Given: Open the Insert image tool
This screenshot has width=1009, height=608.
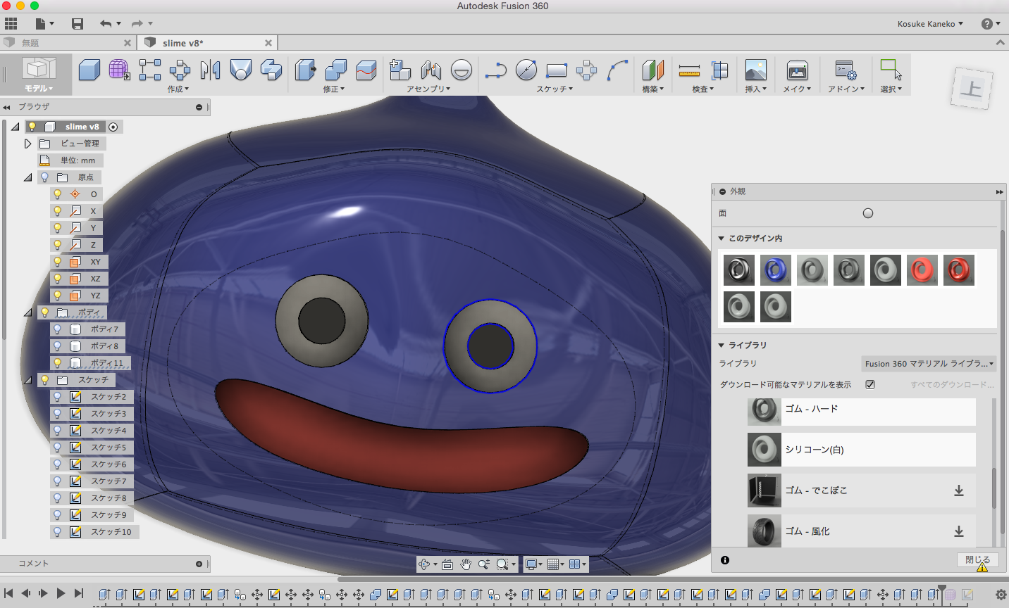Looking at the screenshot, I should 756,70.
